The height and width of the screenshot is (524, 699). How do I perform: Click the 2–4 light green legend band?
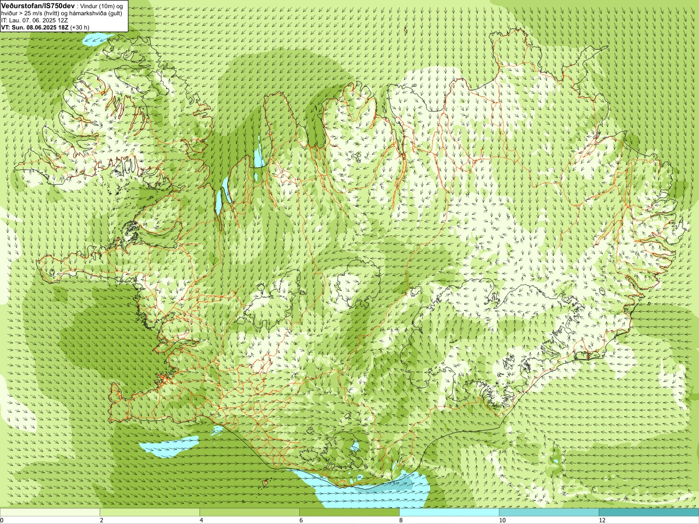150,513
